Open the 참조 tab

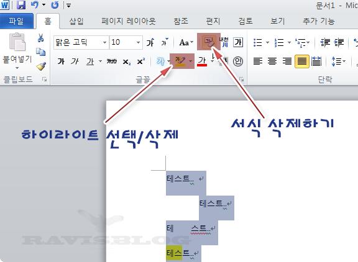pos(181,22)
